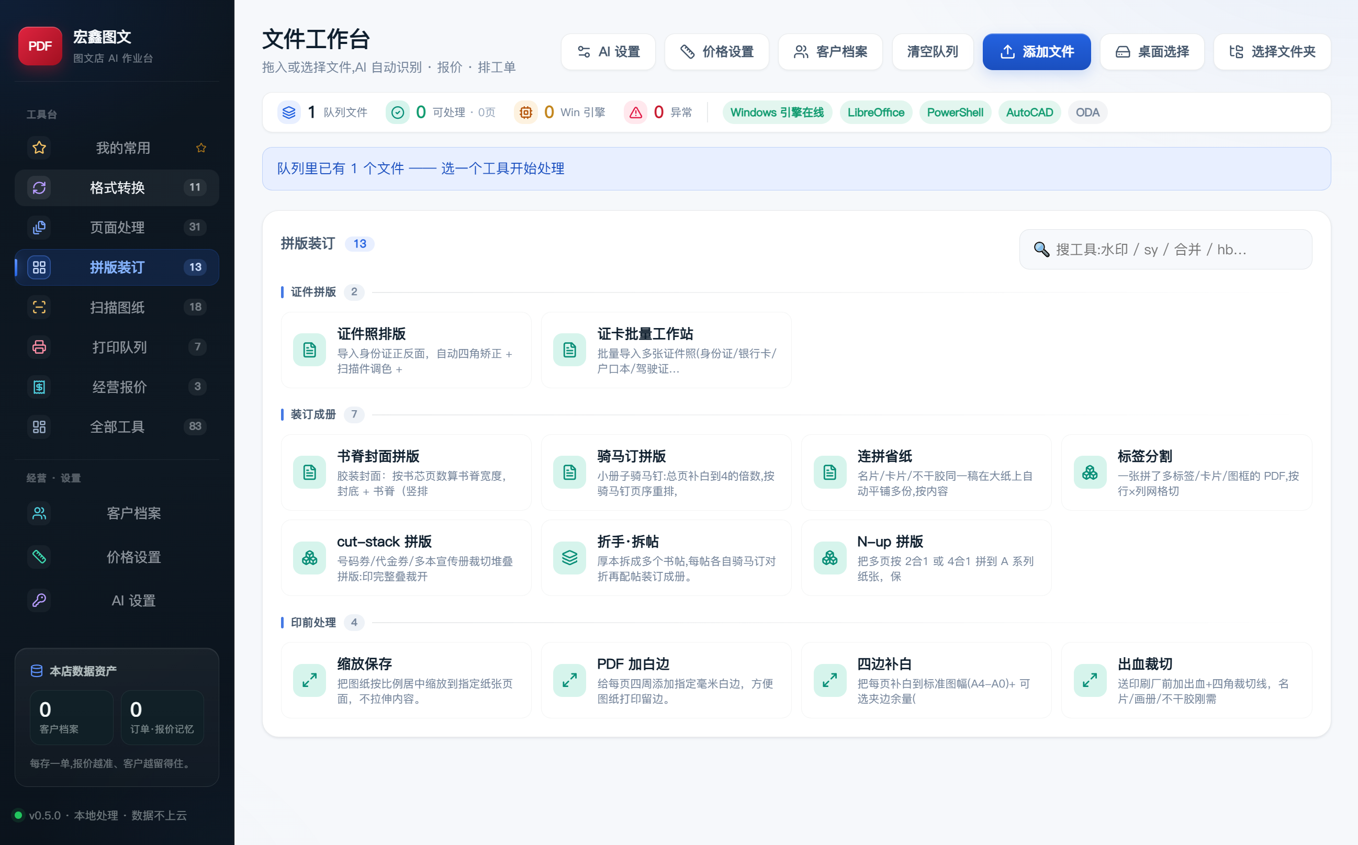
Task: Click the LibreOffice engine badge
Action: (876, 112)
